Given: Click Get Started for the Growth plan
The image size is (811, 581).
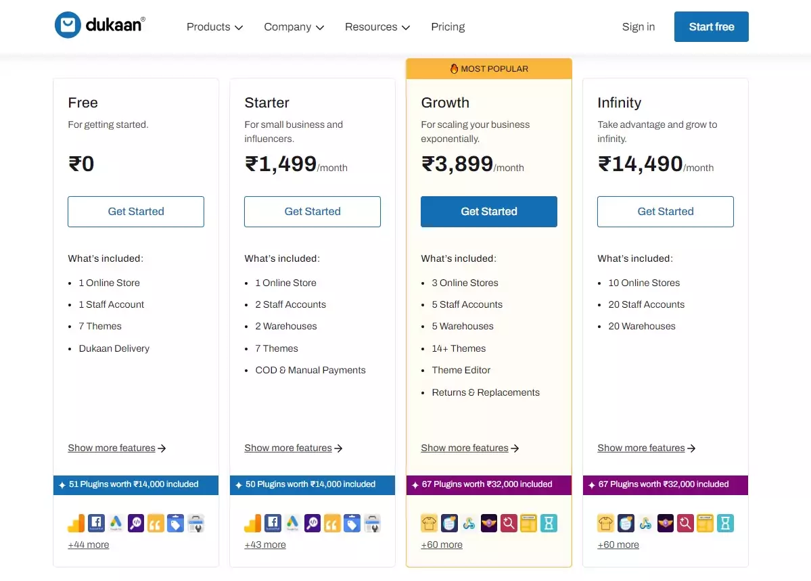Looking at the screenshot, I should click(489, 212).
